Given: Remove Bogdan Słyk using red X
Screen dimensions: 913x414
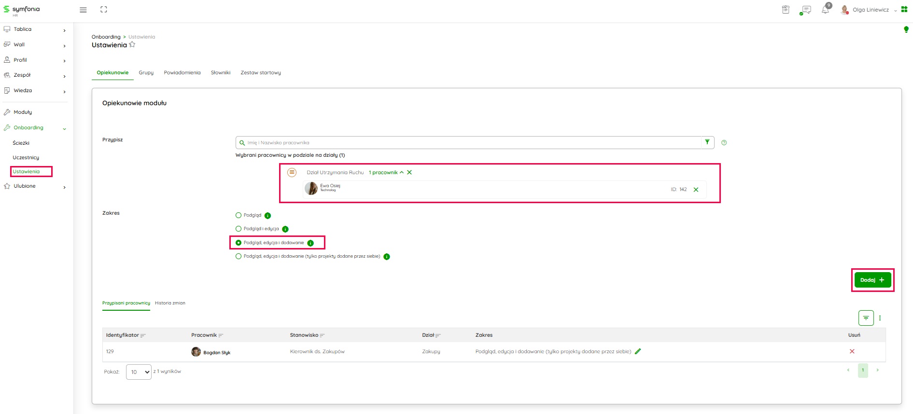Looking at the screenshot, I should click(x=852, y=351).
